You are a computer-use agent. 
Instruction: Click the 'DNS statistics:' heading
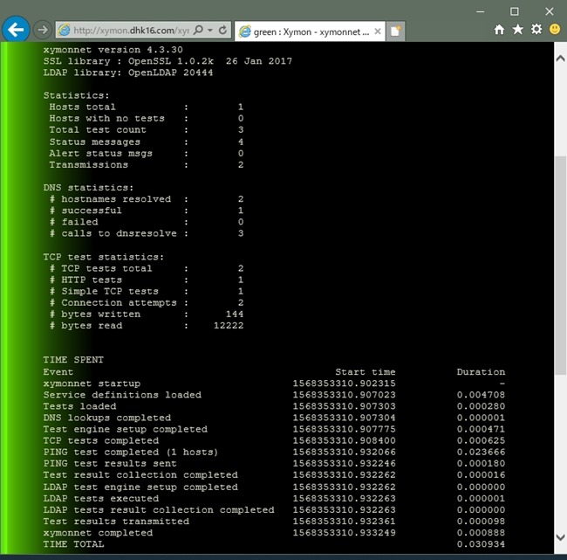pos(88,188)
